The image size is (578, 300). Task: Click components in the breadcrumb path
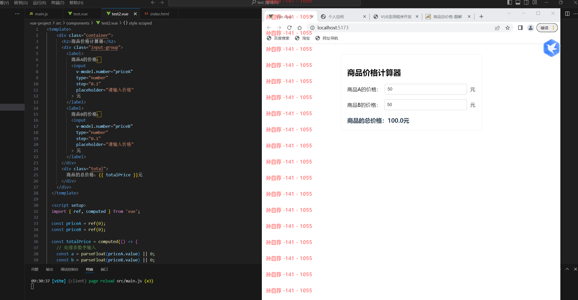point(78,23)
